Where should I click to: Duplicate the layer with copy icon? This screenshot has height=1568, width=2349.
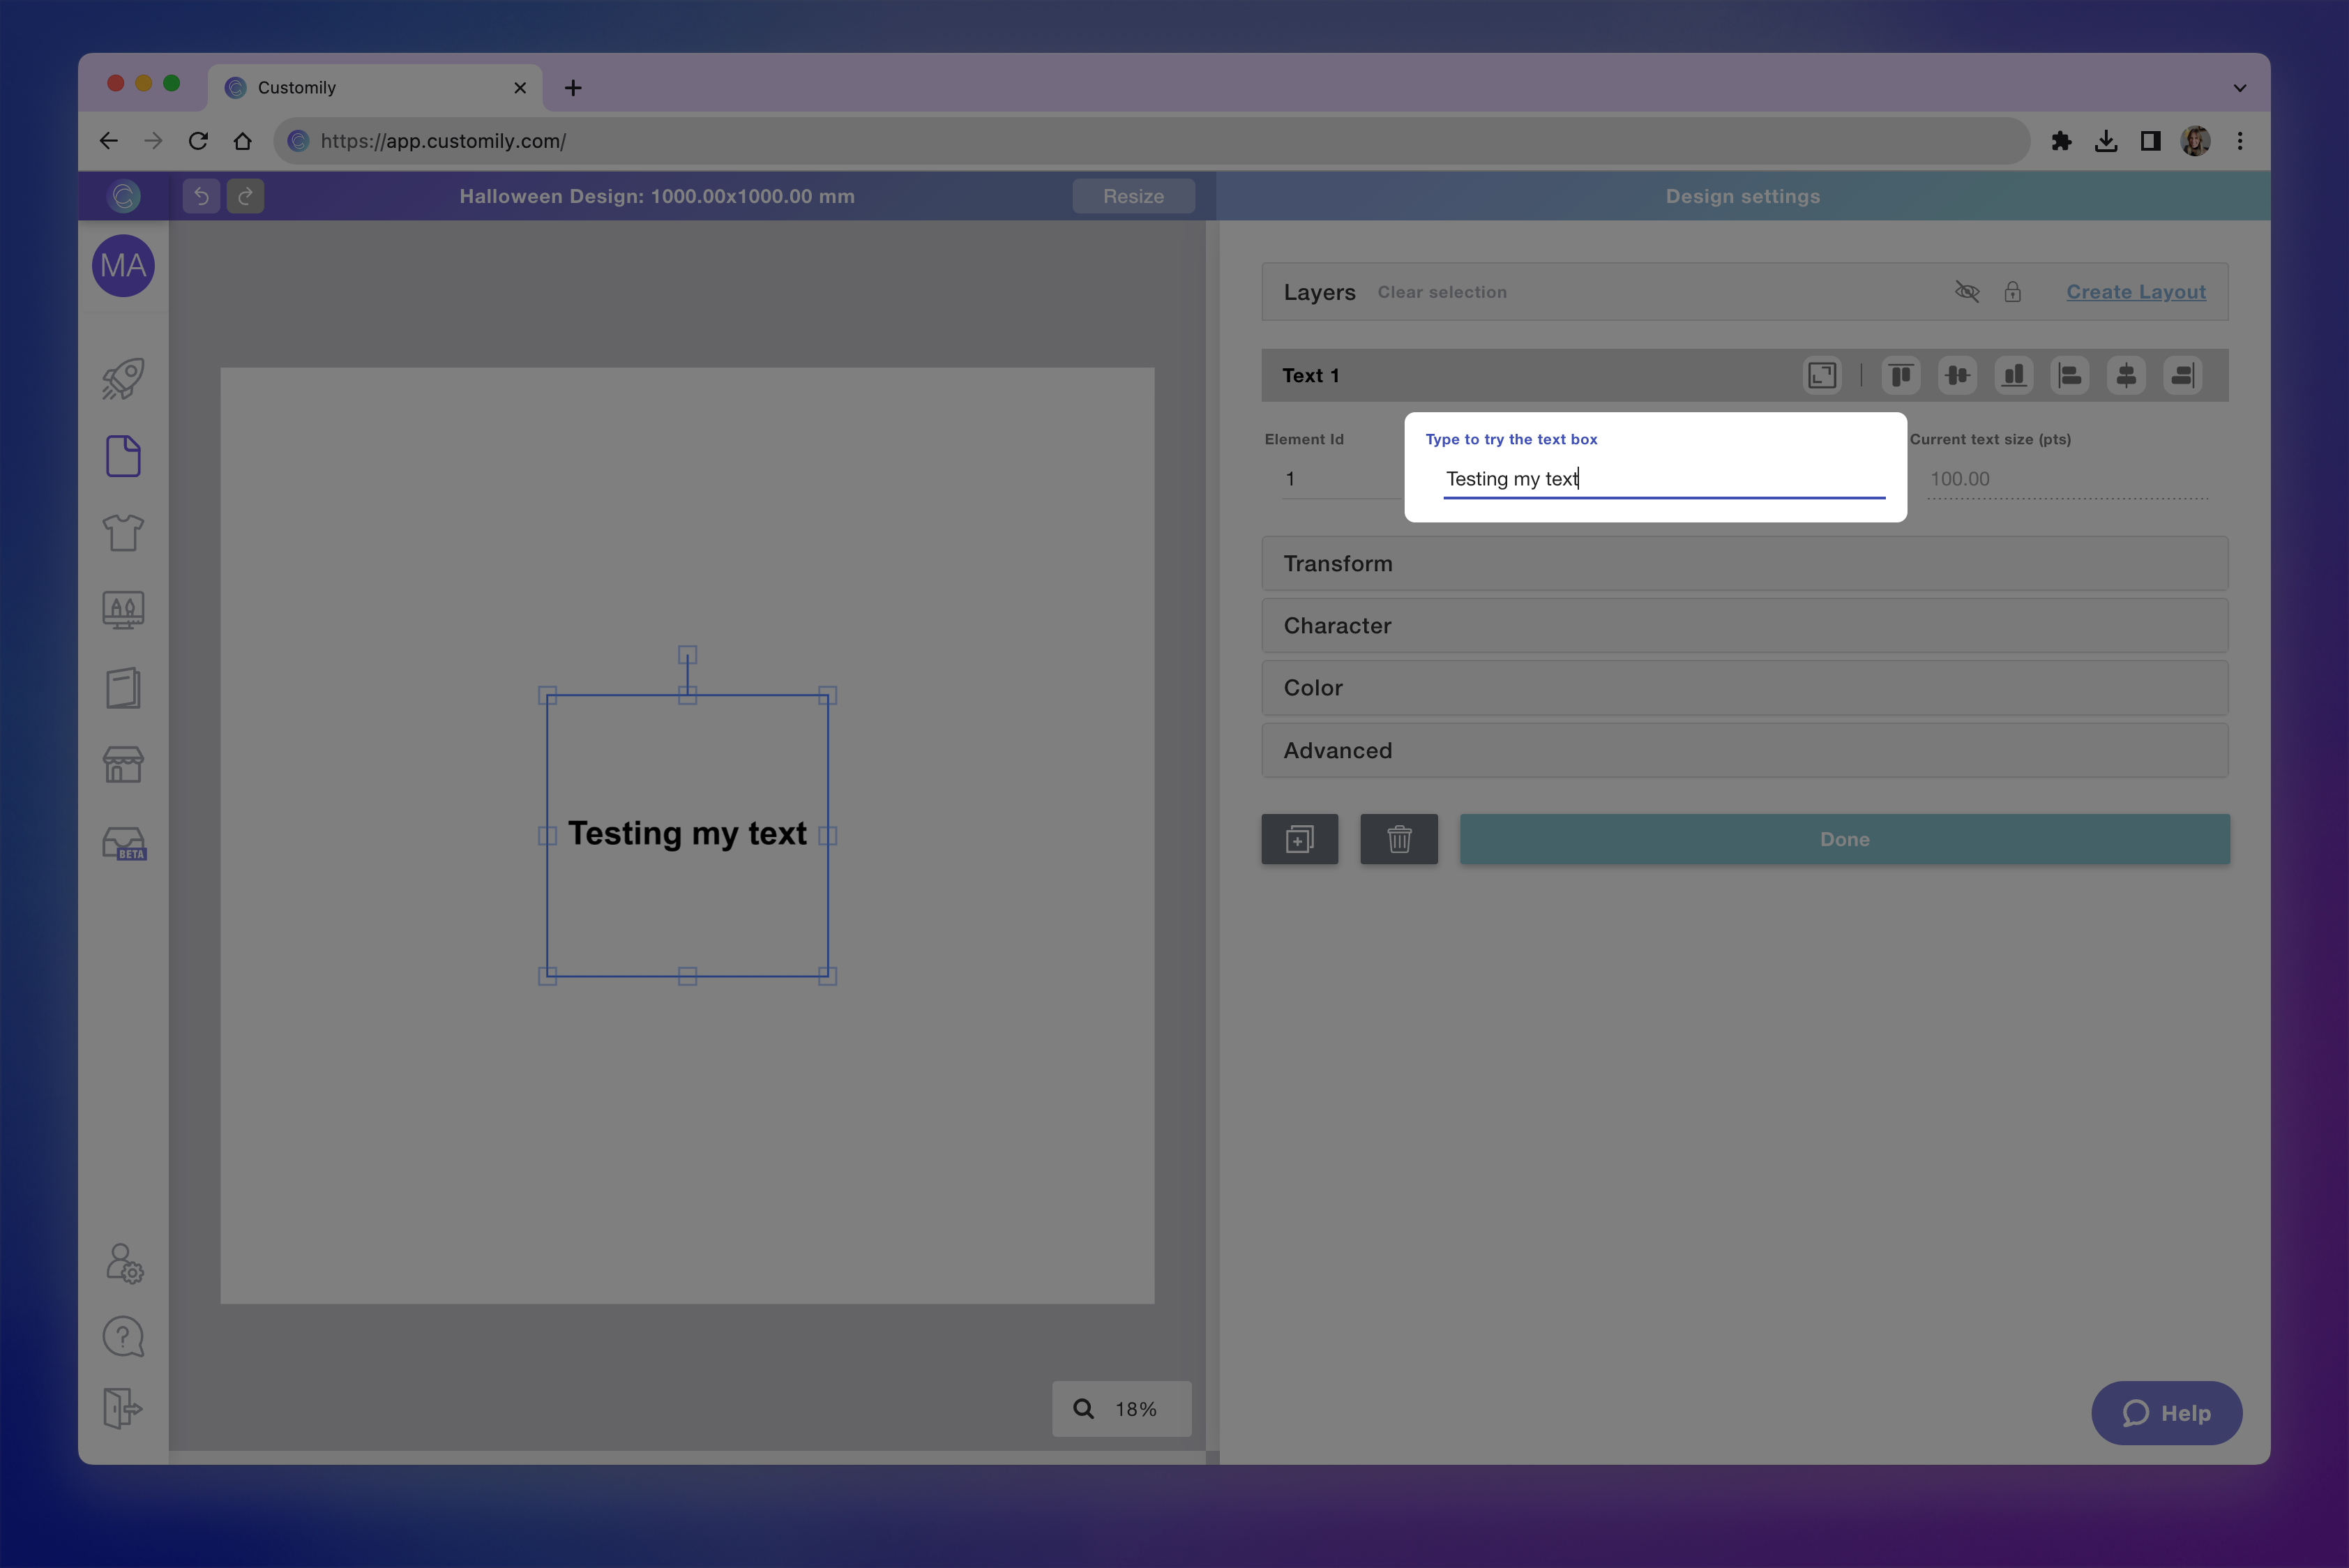coord(1299,839)
